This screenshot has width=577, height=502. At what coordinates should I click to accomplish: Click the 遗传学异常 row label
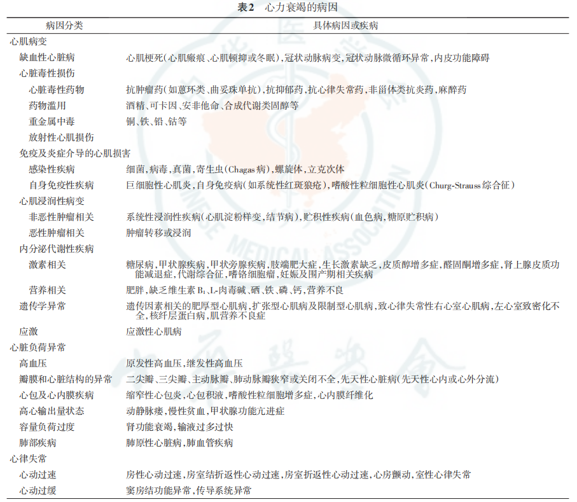[x=43, y=306]
